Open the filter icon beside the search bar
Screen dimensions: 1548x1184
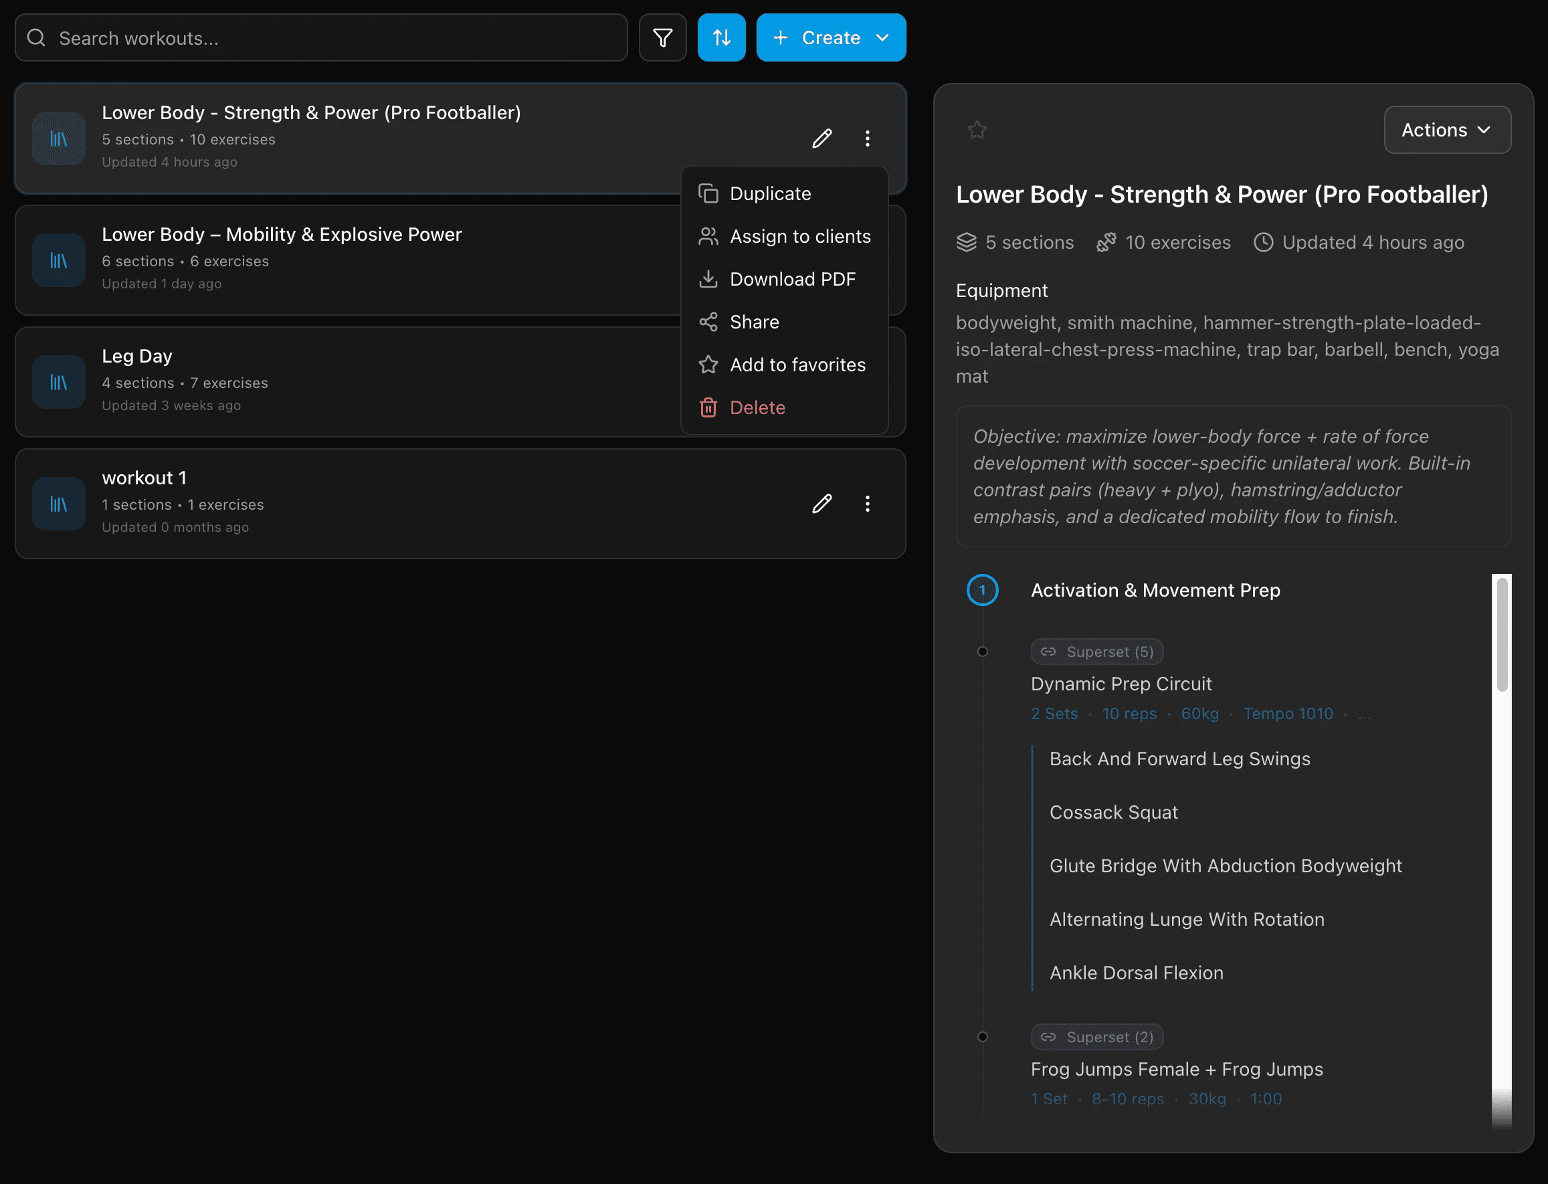(x=663, y=37)
